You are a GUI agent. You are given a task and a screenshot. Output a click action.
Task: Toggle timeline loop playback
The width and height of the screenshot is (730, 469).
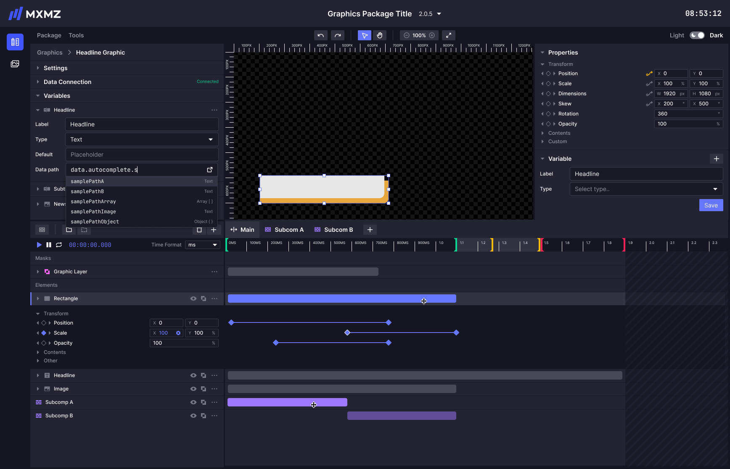click(59, 245)
